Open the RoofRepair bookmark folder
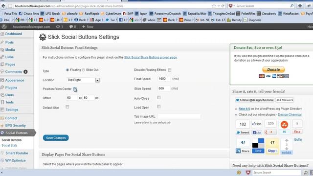The height and width of the screenshot is (176, 313). pos(89,14)
